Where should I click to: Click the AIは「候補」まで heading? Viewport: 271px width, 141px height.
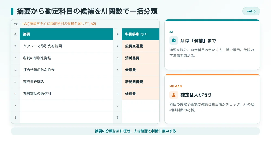[x=198, y=41]
